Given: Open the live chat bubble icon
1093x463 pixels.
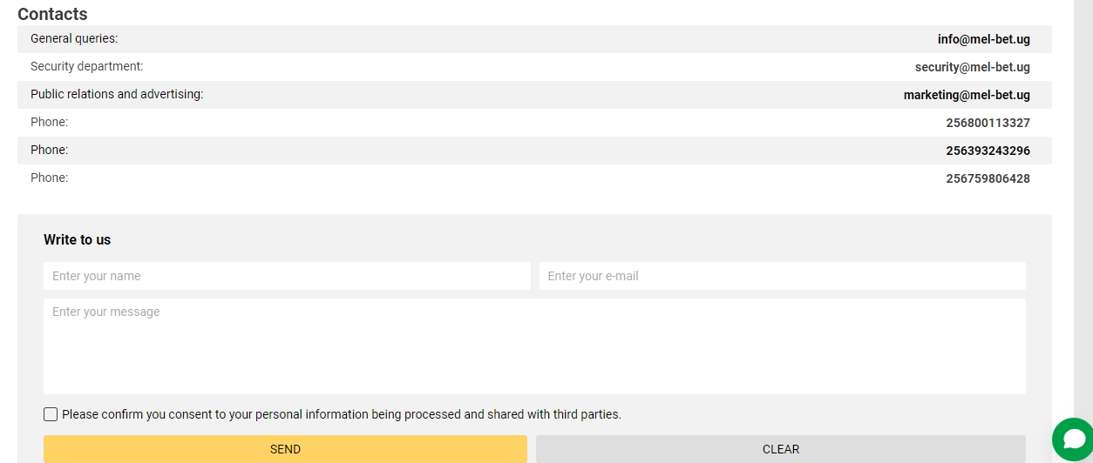Looking at the screenshot, I should (1073, 440).
